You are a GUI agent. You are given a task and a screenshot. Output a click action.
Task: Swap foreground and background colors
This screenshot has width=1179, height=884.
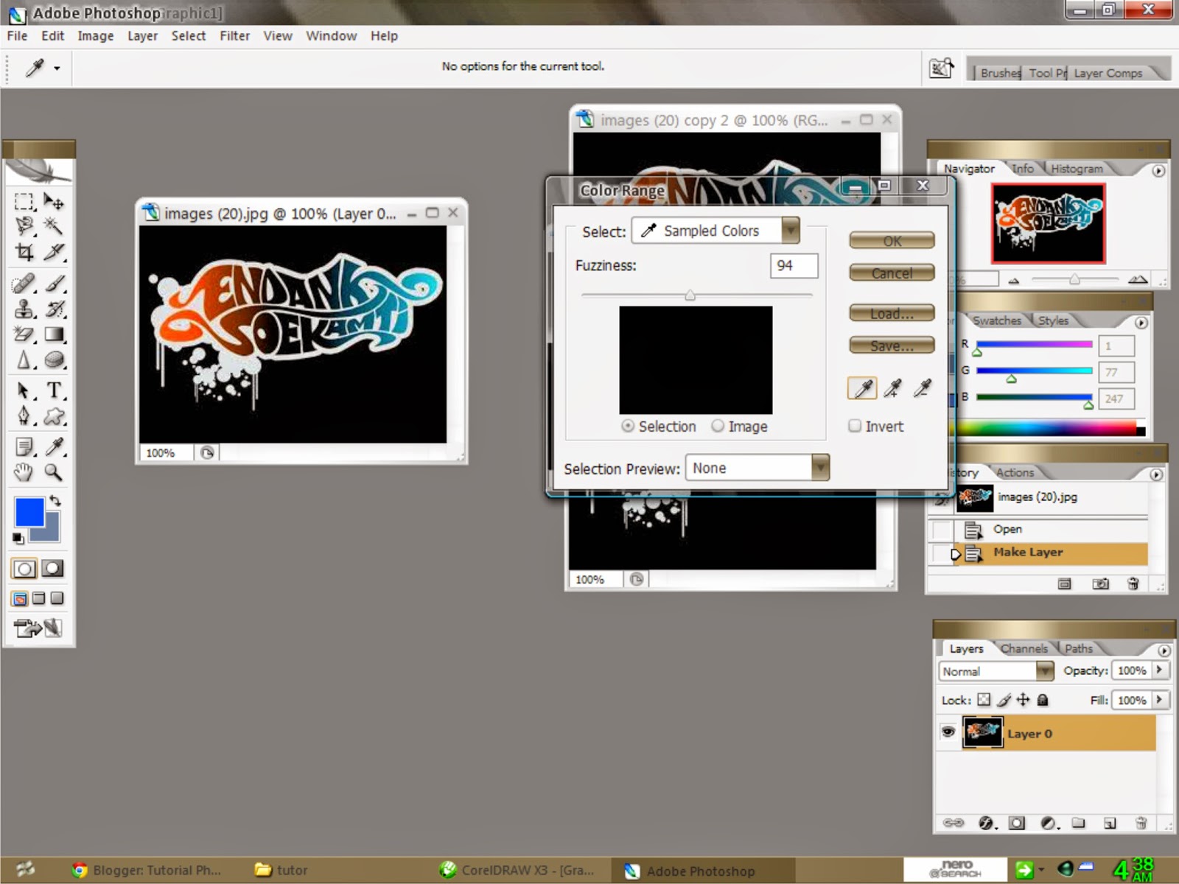(x=55, y=501)
